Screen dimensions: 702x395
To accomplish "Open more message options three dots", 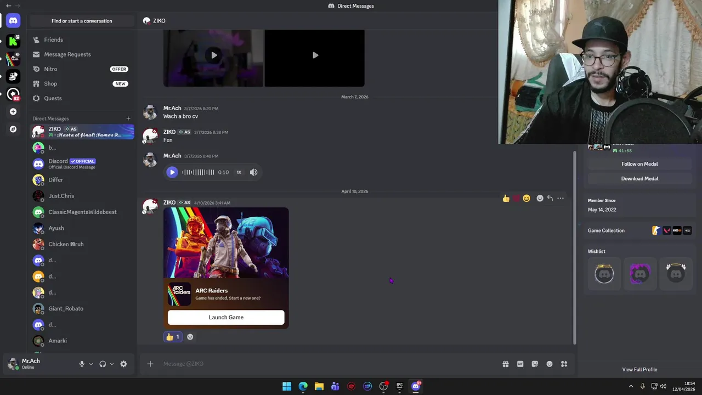I will (x=561, y=198).
